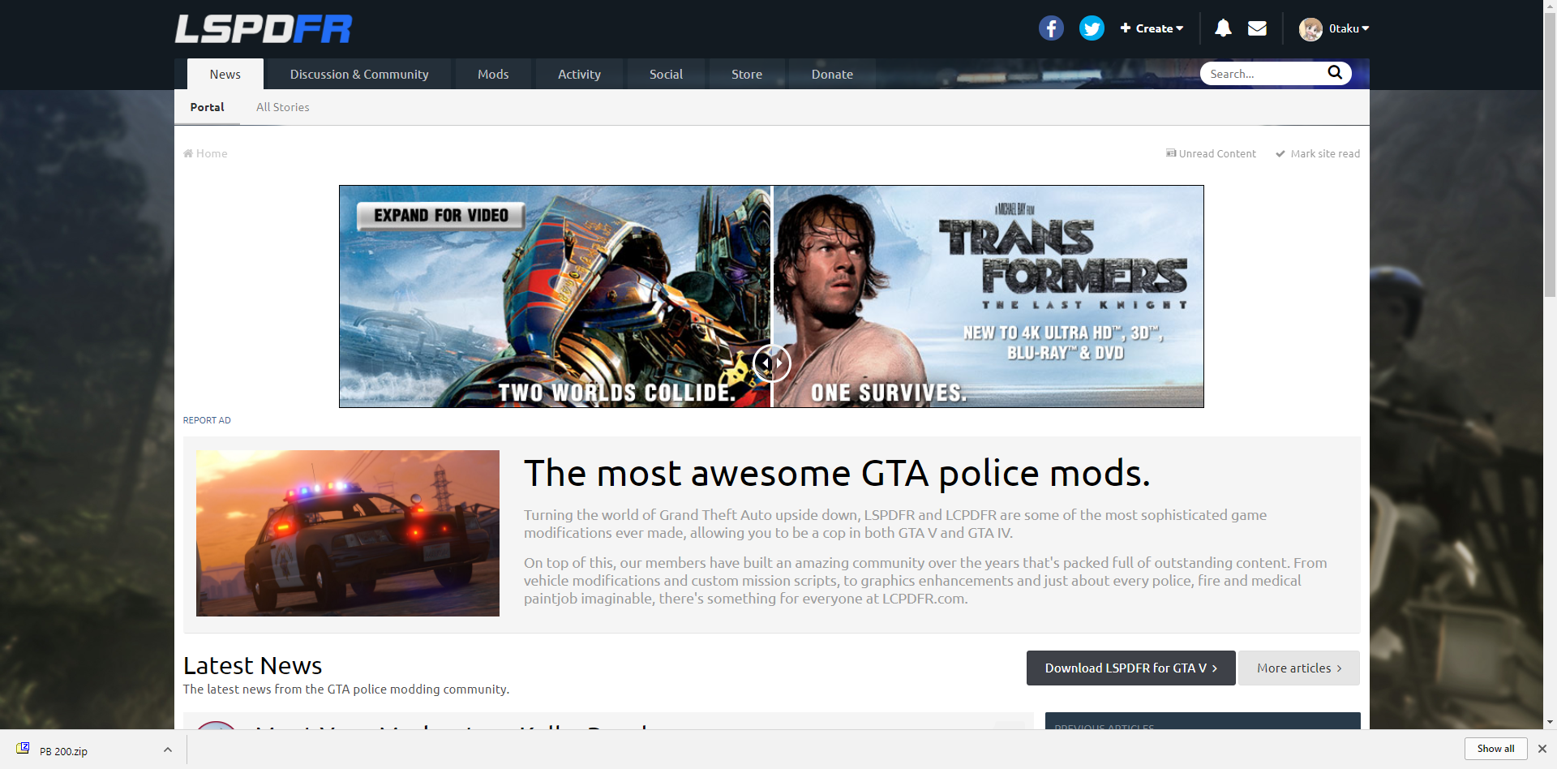Click the ad banner slider handle
The image size is (1557, 769).
pos(771,363)
